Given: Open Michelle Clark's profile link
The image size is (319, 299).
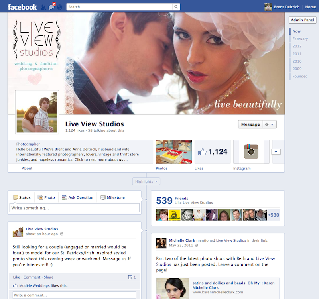Looking at the screenshot, I should pyautogui.click(x=182, y=240).
